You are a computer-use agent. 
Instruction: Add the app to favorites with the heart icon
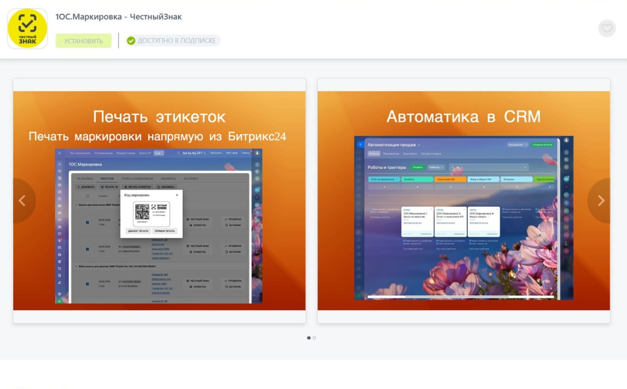pos(607,28)
